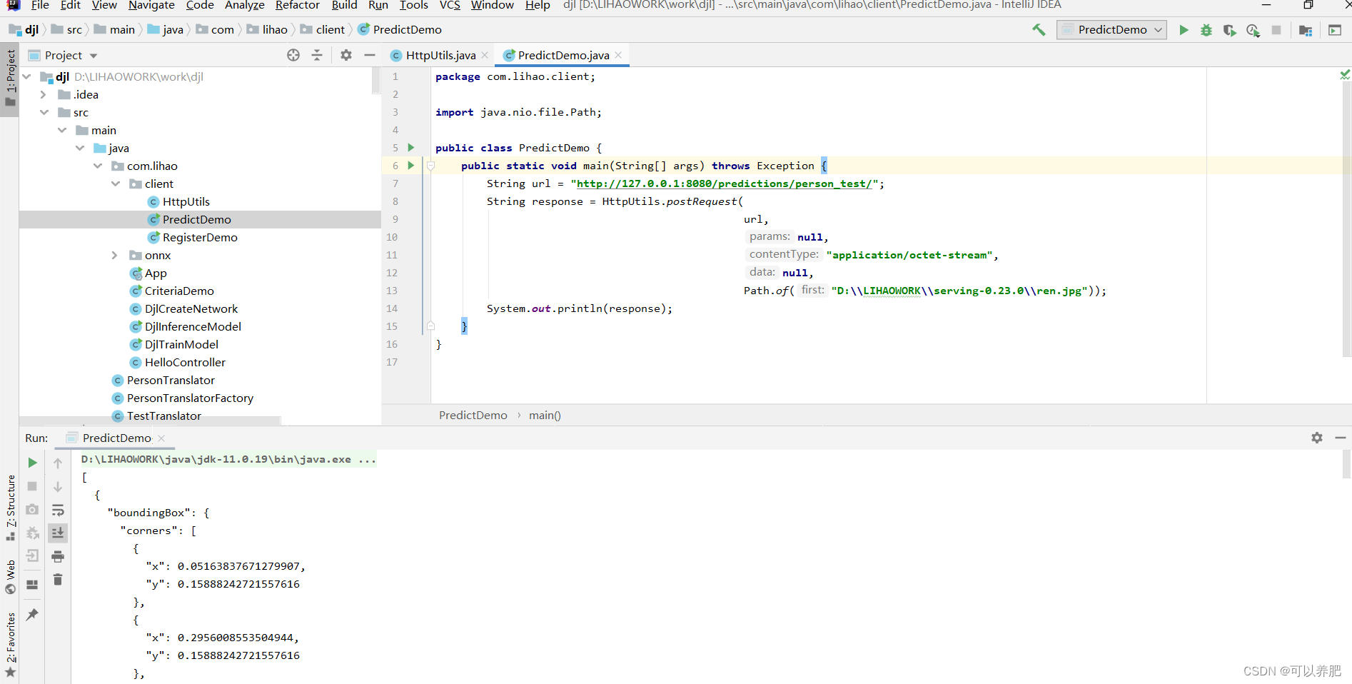Go down the stack trace in console
This screenshot has width=1352, height=684.
coord(58,487)
